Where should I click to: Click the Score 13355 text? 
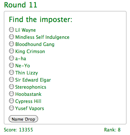tap(18, 130)
